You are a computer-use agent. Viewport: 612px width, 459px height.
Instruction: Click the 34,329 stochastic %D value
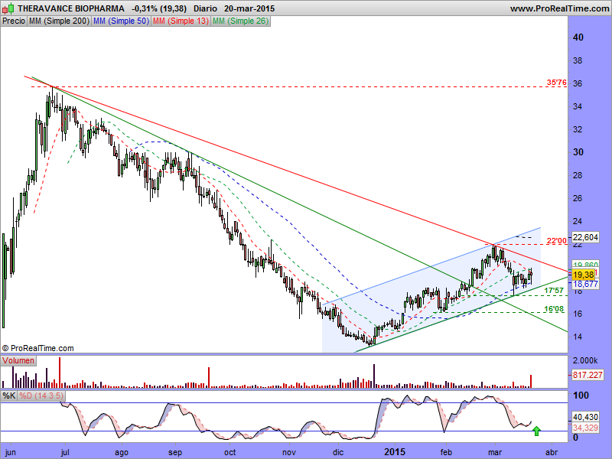point(585,428)
